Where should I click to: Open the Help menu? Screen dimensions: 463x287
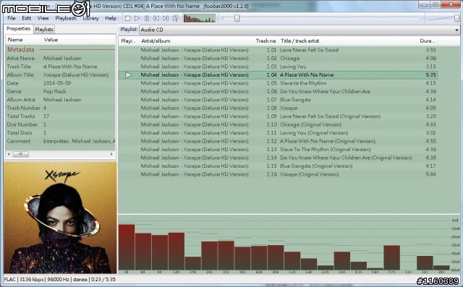111,18
